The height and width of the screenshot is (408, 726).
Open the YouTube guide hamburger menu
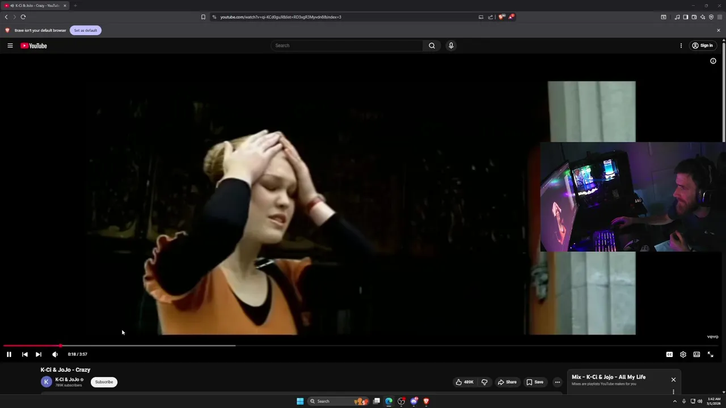click(10, 45)
